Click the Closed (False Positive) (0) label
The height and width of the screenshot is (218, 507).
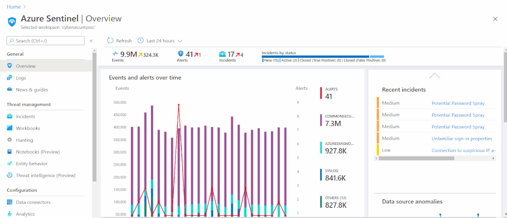point(364,60)
